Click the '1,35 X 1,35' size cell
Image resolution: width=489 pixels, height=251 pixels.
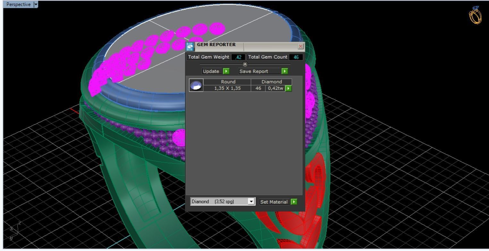point(227,88)
